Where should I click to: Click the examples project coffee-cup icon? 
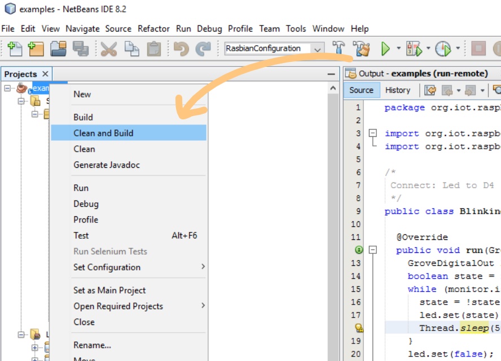pyautogui.click(x=22, y=88)
